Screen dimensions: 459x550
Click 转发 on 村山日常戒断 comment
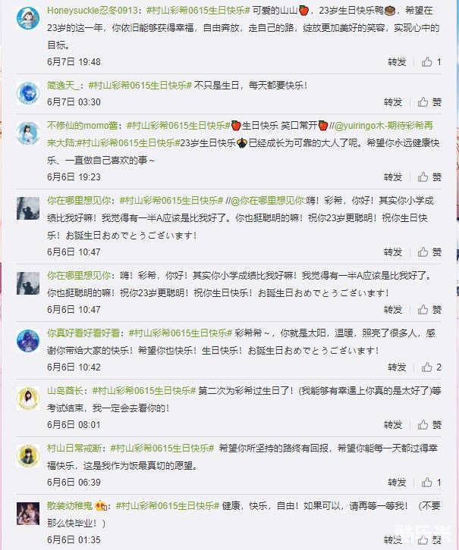coord(397,483)
